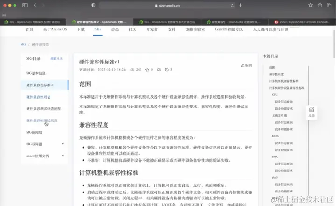The image size is (336, 206).
Task: Jump to 内存 in the page outline
Action: (275, 178)
